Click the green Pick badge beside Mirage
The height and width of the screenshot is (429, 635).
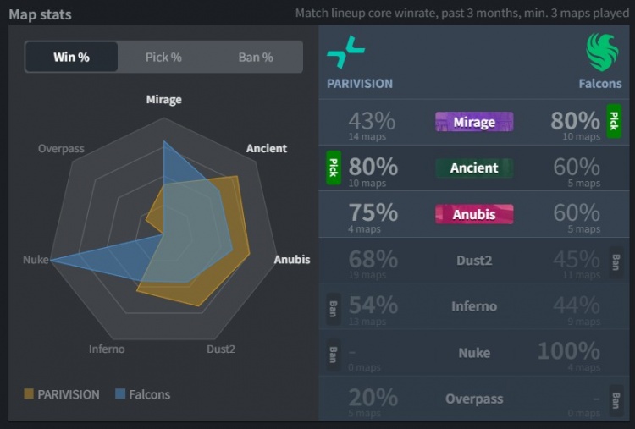pos(614,122)
